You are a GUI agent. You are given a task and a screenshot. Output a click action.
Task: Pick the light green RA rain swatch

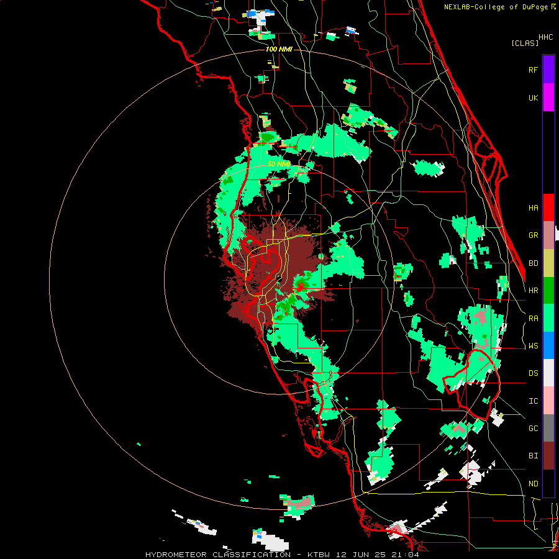pos(548,318)
